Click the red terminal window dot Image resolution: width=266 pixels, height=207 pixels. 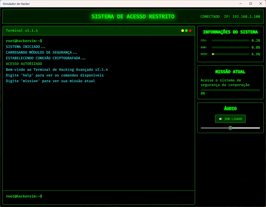[190, 30]
